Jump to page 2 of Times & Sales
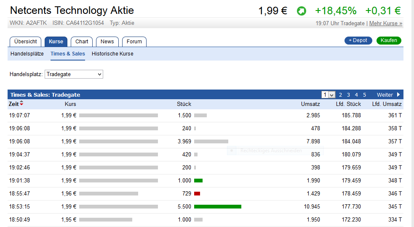 tap(340, 95)
